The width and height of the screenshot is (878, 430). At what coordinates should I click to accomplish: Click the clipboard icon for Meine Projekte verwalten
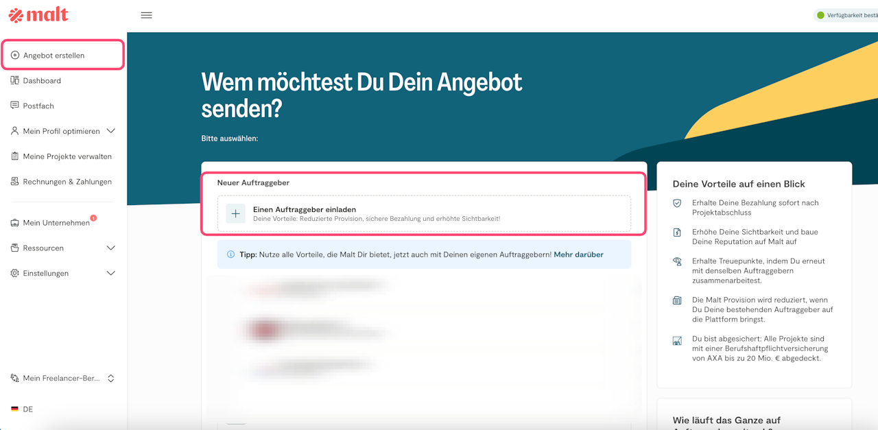15,156
